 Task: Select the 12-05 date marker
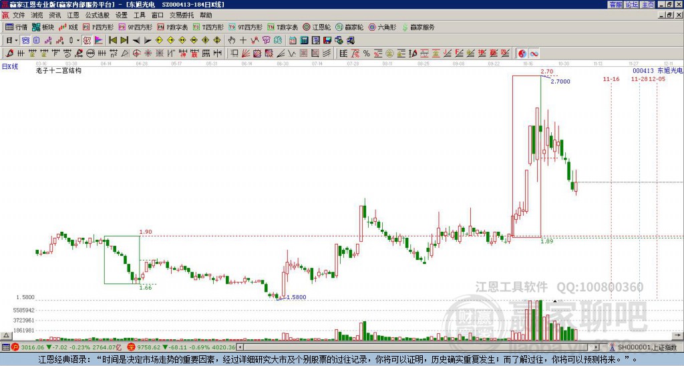(x=657, y=79)
